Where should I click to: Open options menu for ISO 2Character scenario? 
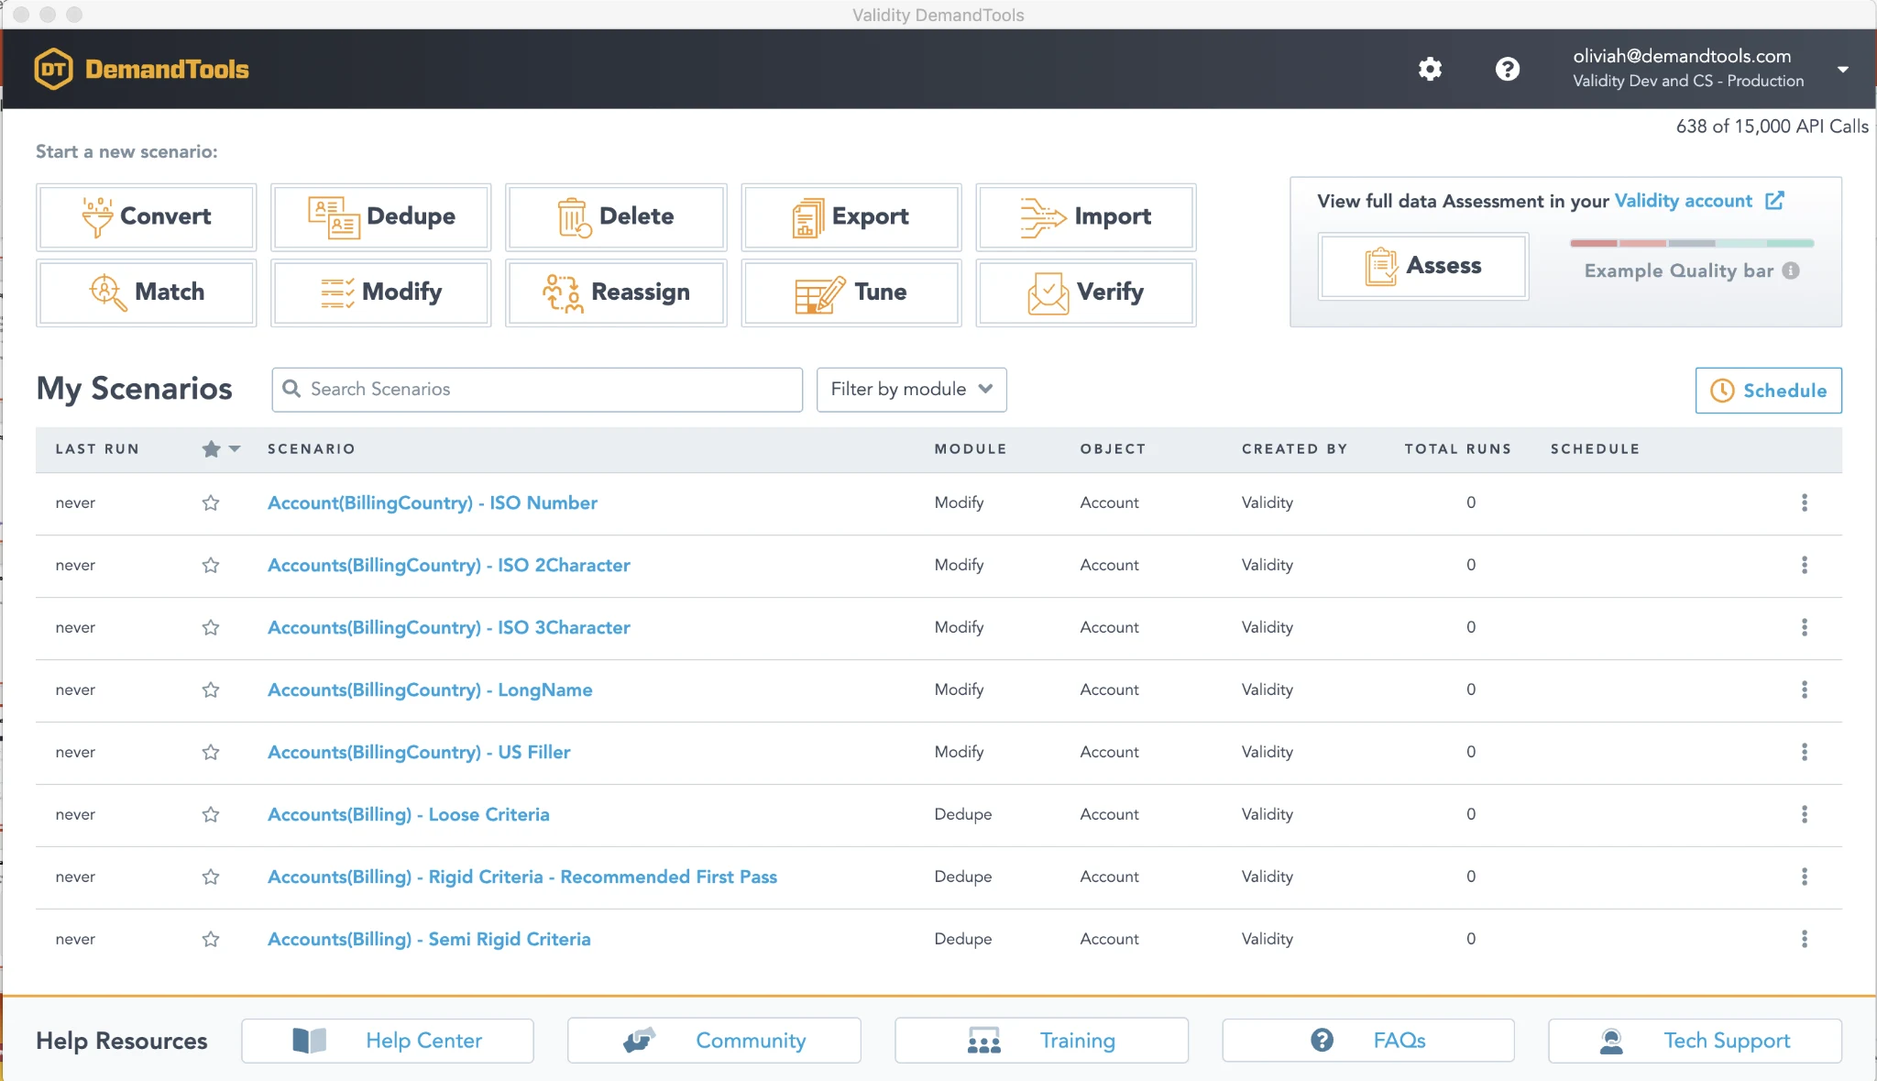(x=1804, y=565)
